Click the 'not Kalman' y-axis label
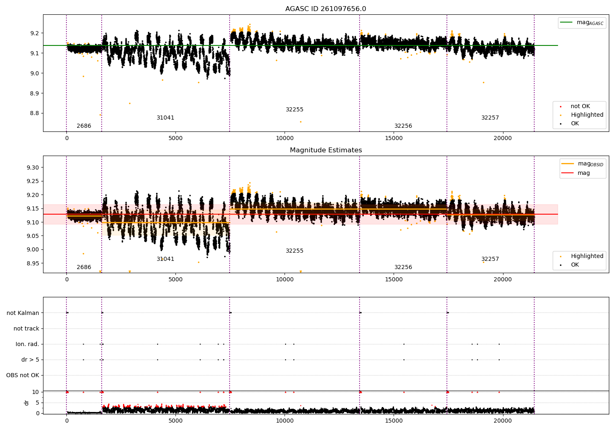This screenshot has height=430, width=615. [x=23, y=313]
